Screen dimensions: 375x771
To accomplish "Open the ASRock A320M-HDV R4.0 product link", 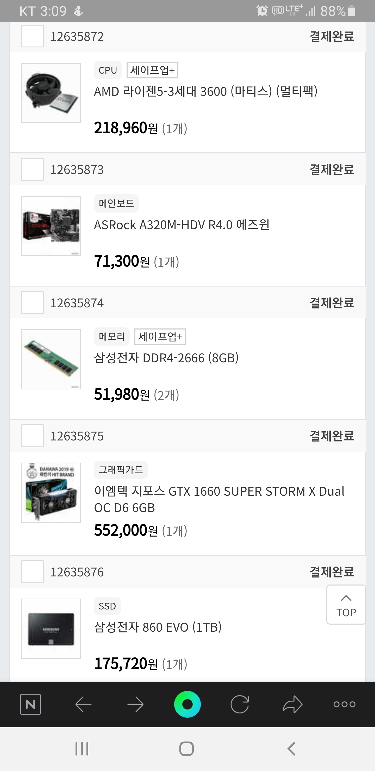I will 182,225.
